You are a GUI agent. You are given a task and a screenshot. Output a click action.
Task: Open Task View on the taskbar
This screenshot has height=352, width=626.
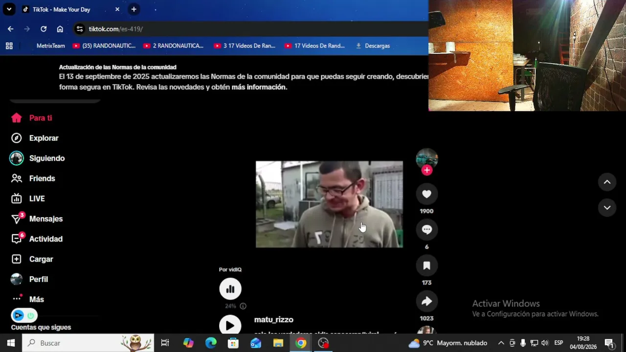tap(165, 343)
